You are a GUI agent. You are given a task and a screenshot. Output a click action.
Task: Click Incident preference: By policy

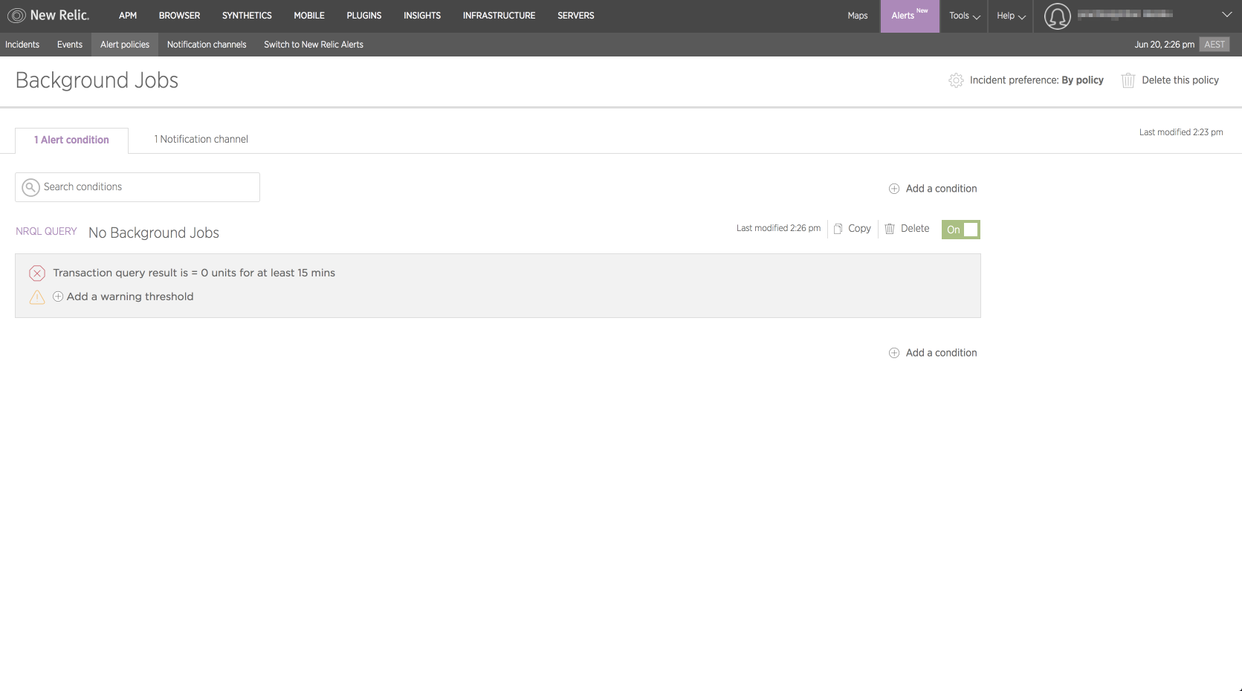(x=1036, y=80)
